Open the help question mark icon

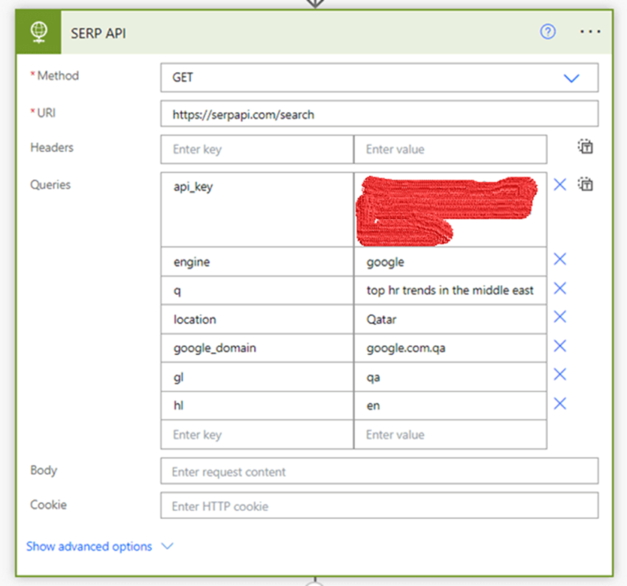(548, 32)
